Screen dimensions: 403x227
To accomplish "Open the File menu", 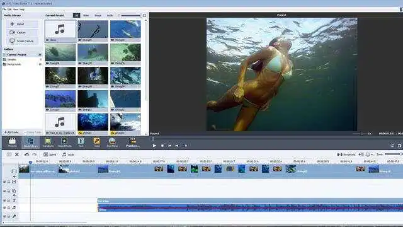I will (4, 9).
